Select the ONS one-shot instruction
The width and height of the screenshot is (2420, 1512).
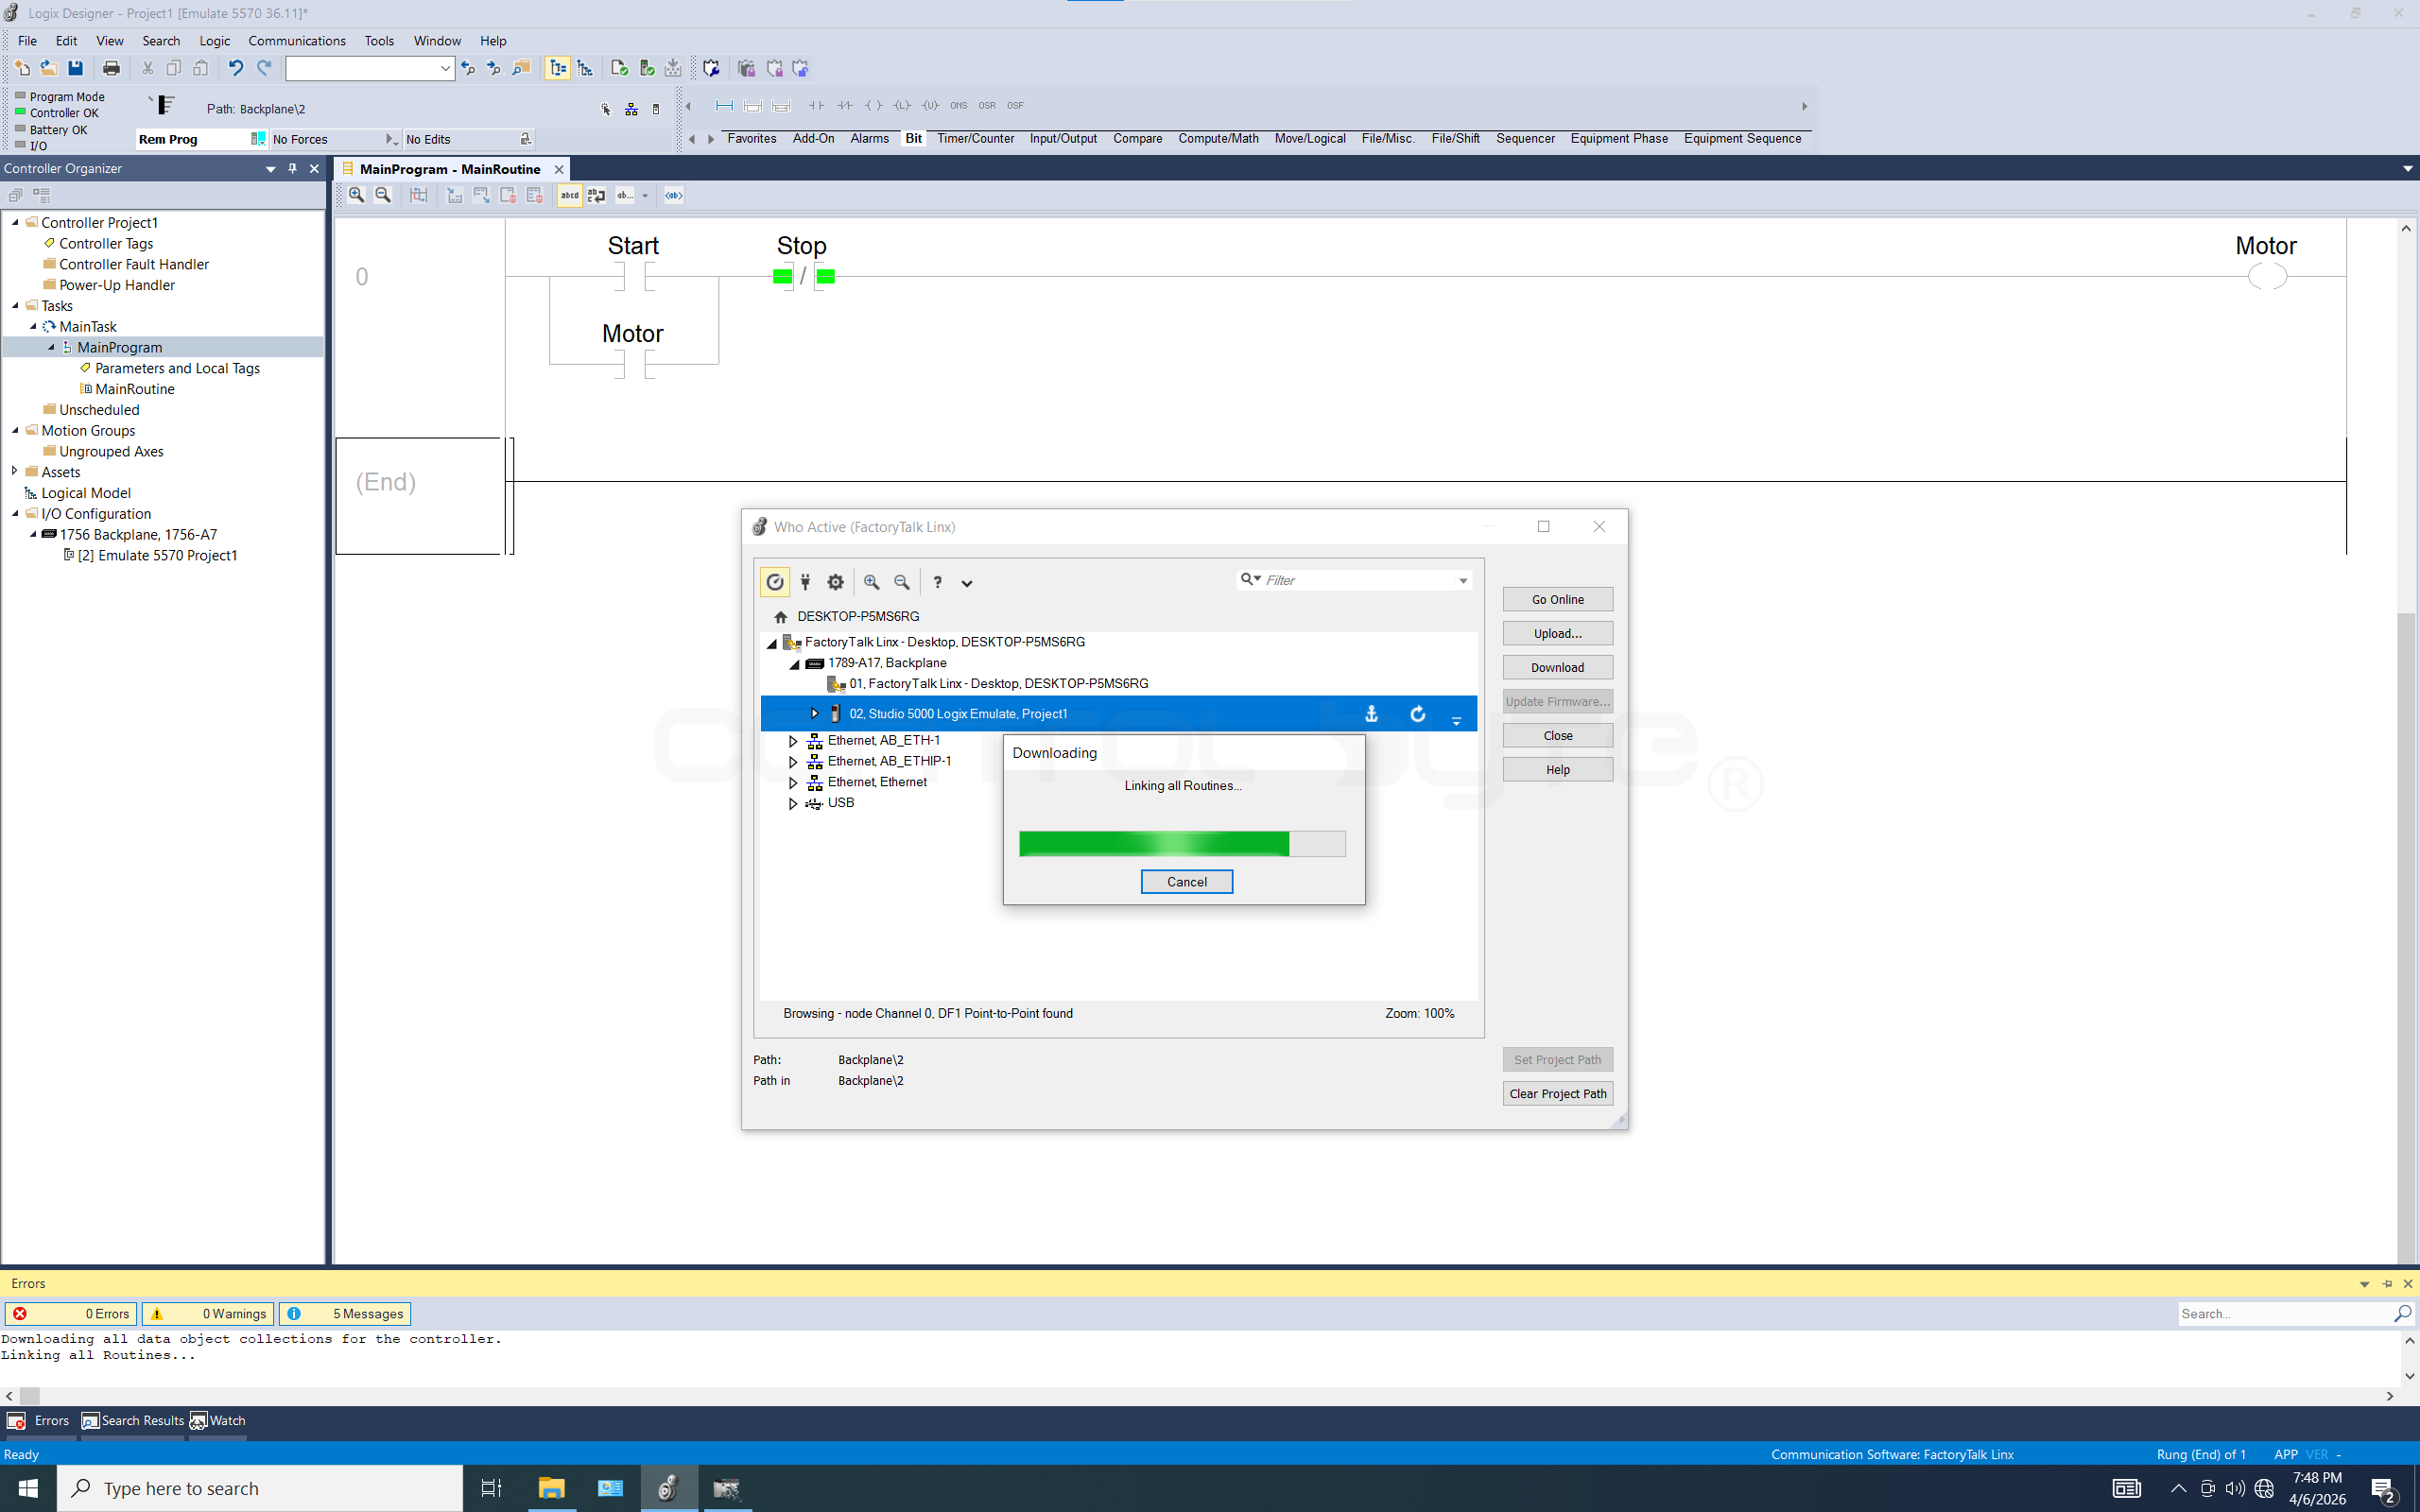click(958, 105)
